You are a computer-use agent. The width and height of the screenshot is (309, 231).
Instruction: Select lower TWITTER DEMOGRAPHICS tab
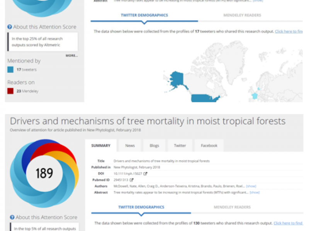coord(141,207)
